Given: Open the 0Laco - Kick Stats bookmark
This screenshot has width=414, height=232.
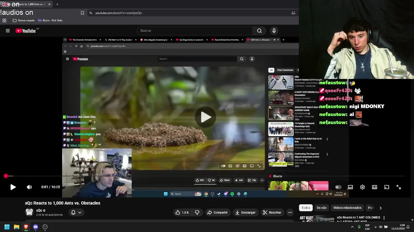Looking at the screenshot, I should tap(50, 20).
